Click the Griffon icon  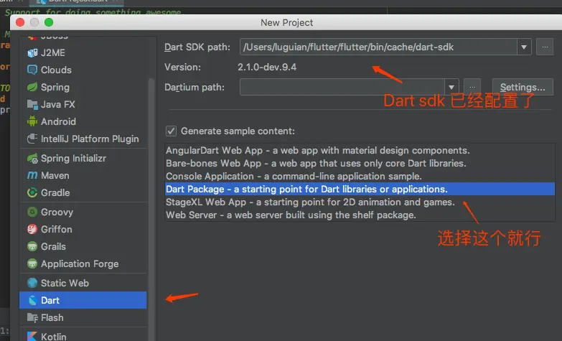click(32, 229)
